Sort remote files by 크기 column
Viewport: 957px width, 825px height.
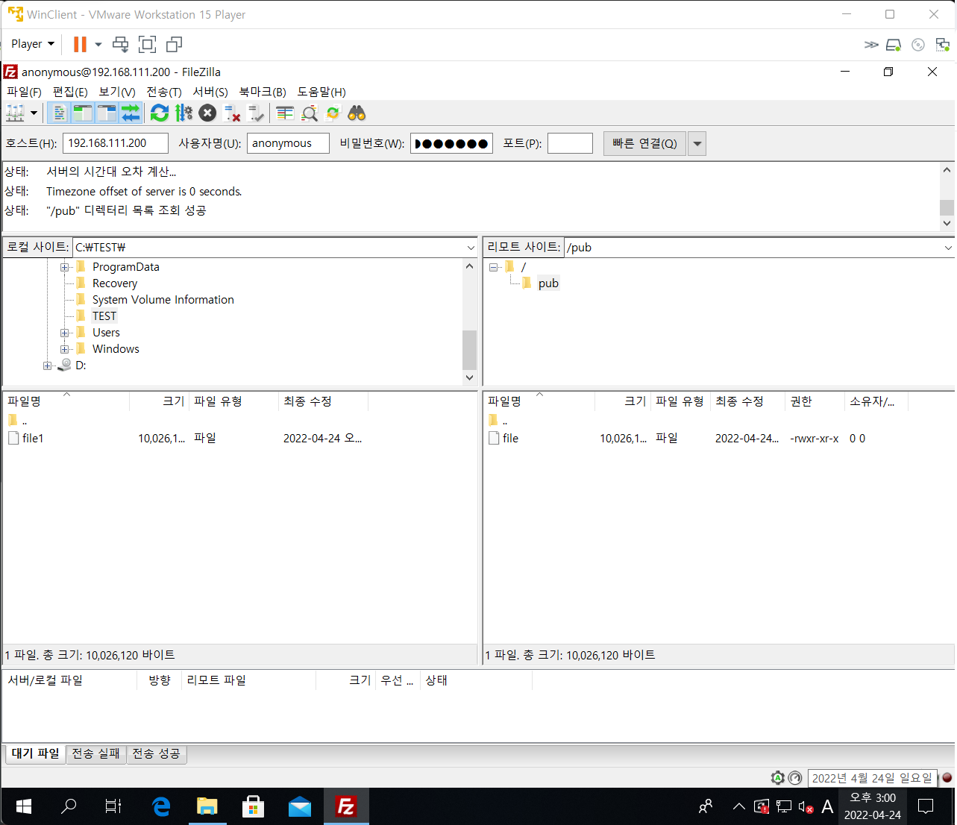click(x=623, y=401)
